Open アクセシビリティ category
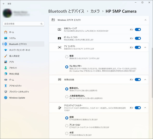 [23, 86]
